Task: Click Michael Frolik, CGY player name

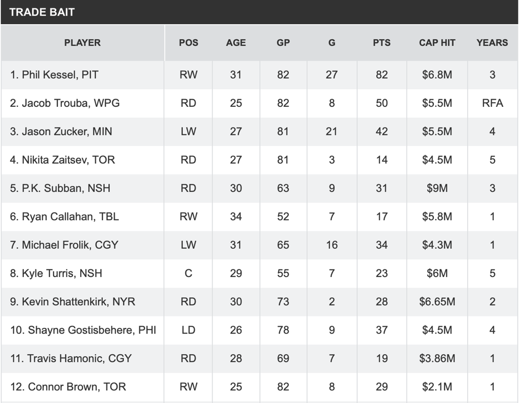Action: tap(64, 245)
